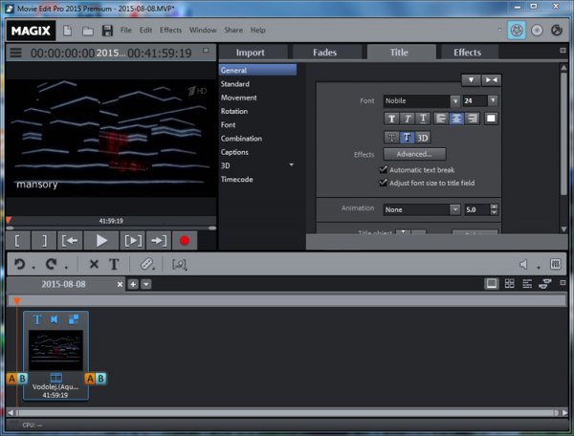574x436 pixels.
Task: Open the File menu
Action: [126, 31]
